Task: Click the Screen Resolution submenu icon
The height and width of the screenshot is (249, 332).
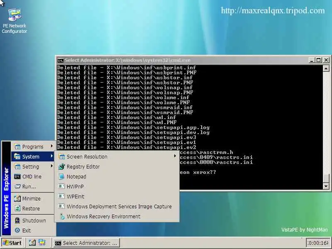Action: tap(62, 157)
